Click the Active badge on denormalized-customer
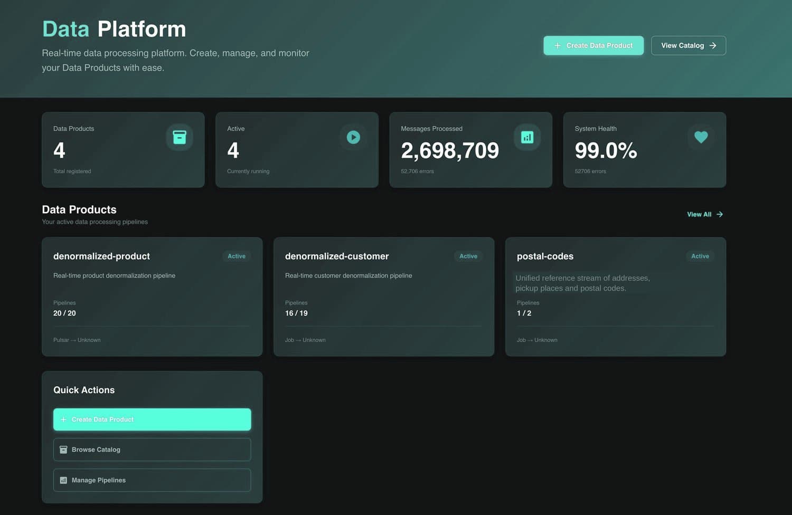 [x=468, y=256]
